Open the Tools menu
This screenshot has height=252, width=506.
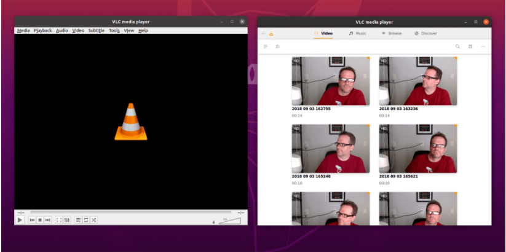click(x=114, y=30)
